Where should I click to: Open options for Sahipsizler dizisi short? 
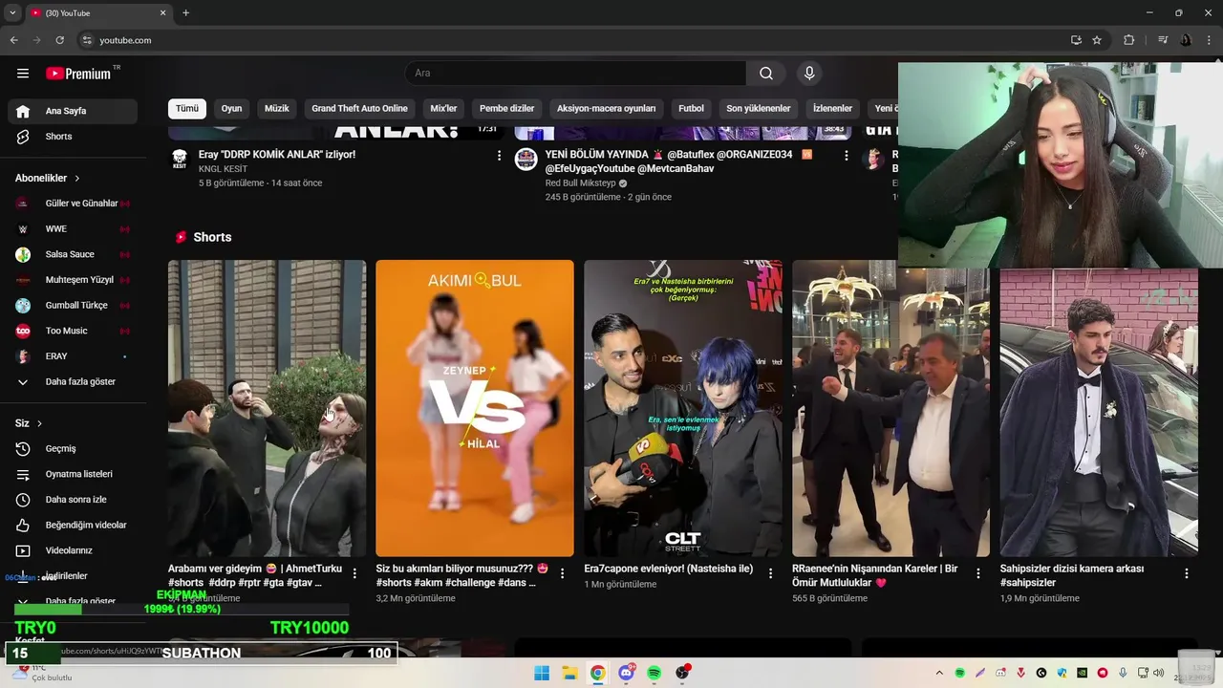pyautogui.click(x=1187, y=573)
